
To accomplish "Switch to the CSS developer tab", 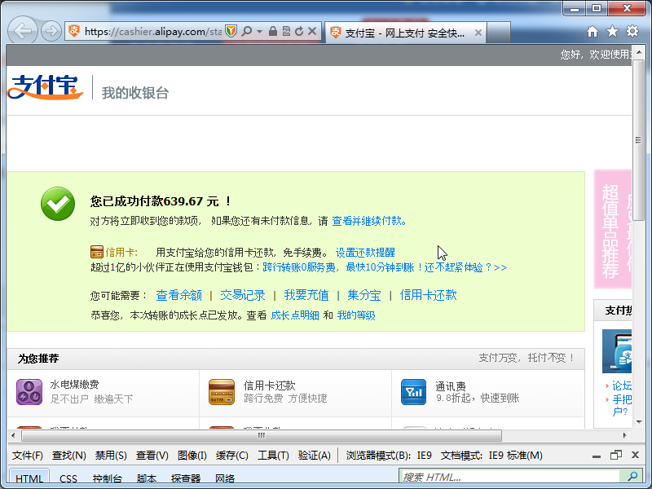I will pyautogui.click(x=68, y=478).
